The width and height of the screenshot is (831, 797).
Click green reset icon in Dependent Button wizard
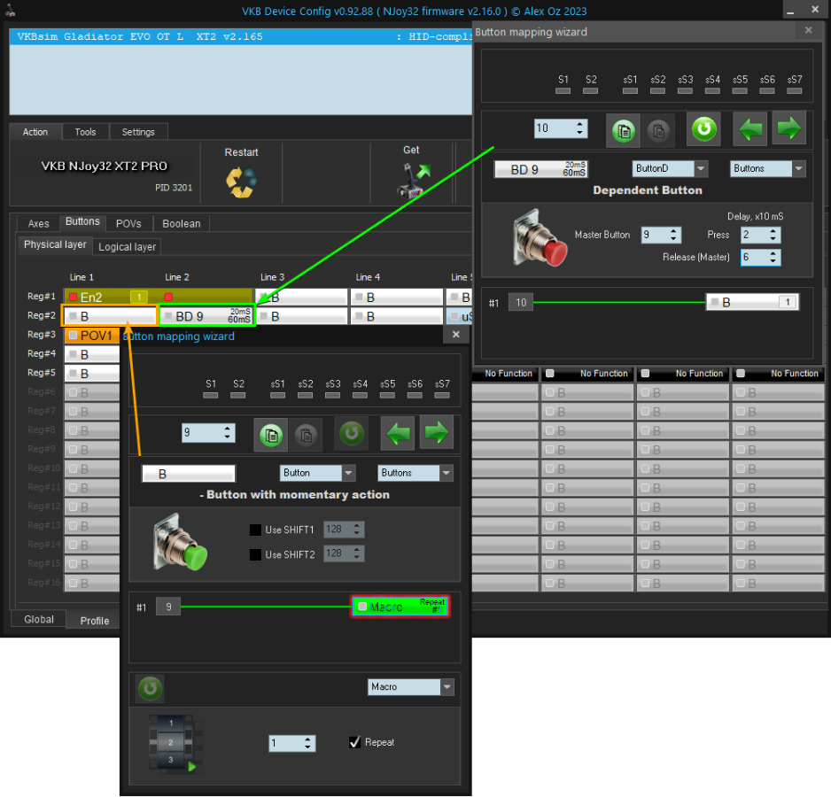(704, 128)
